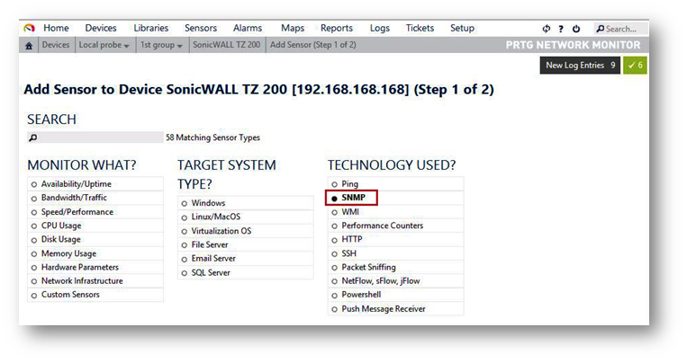
Task: Expand the Local probe breadcrumb dropdown
Action: click(104, 45)
